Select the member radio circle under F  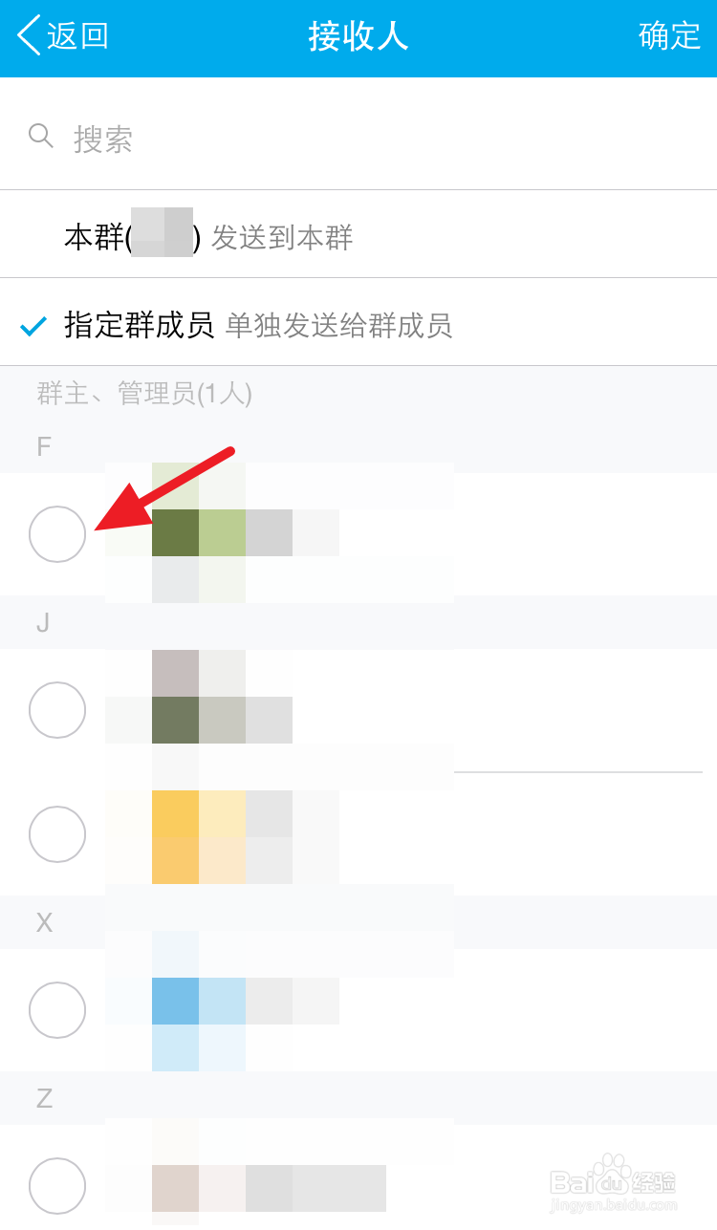[x=57, y=534]
